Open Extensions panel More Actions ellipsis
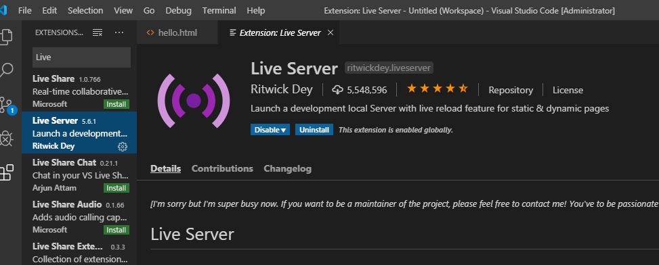Screen dimensions: 659x265 coord(119,32)
